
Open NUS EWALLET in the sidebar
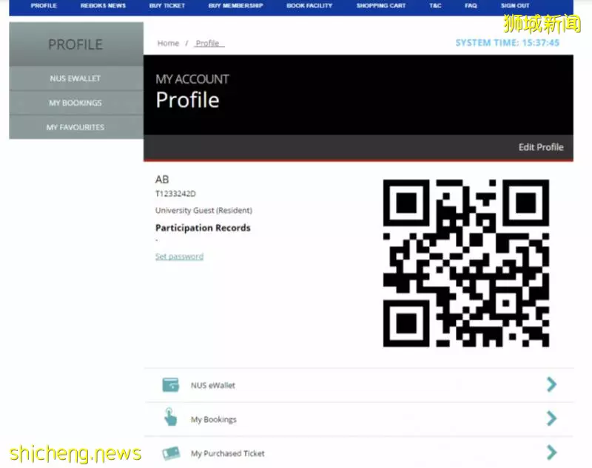pyautogui.click(x=76, y=78)
